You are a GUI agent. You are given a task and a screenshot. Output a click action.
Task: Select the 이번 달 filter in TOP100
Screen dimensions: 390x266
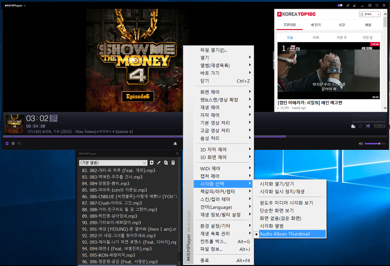pyautogui.click(x=367, y=38)
